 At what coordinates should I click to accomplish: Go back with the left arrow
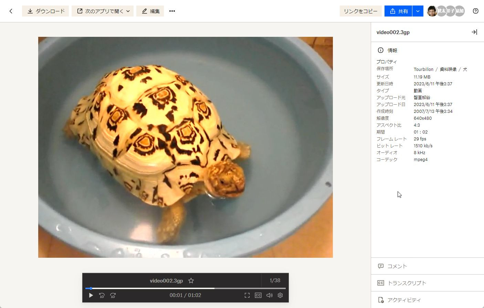pyautogui.click(x=11, y=11)
